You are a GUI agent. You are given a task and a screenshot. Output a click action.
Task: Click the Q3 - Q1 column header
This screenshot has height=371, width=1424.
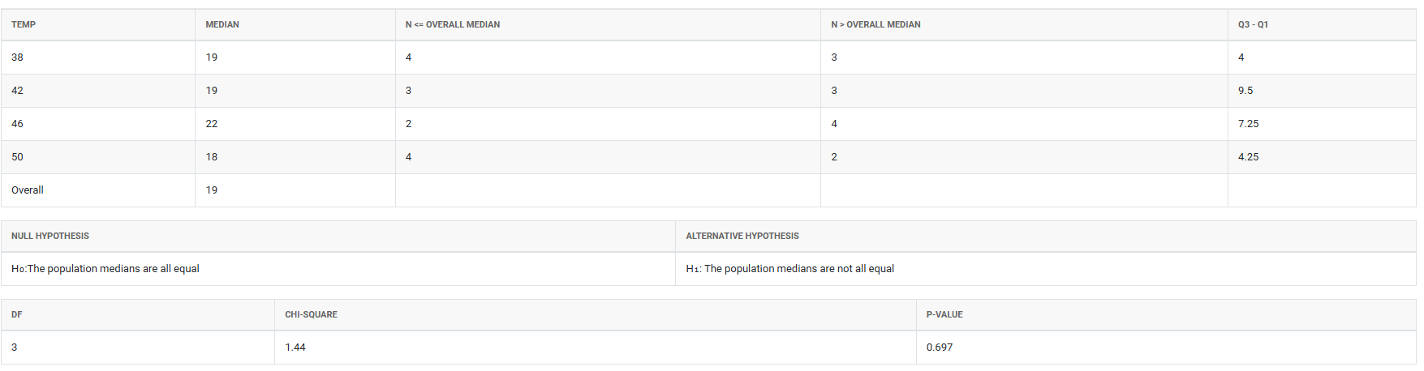tap(1253, 24)
